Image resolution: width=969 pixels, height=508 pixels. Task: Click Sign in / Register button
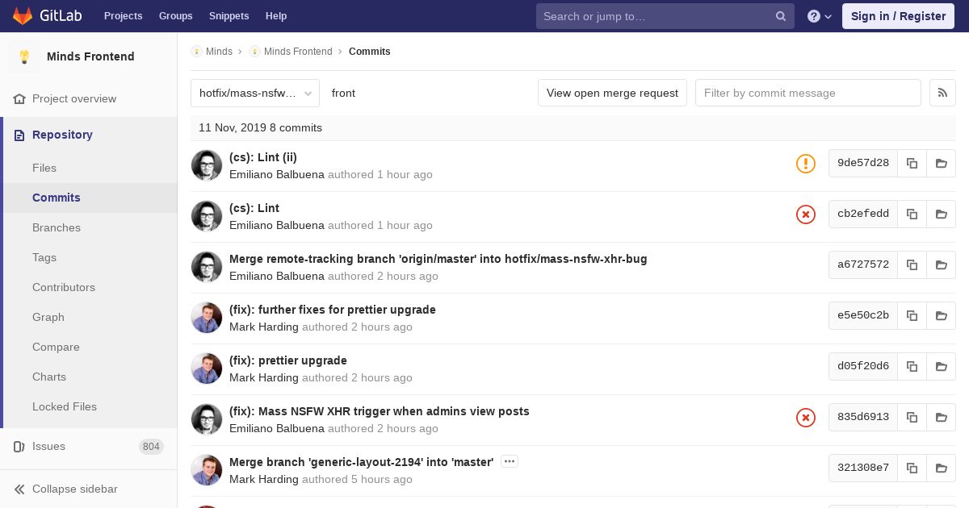[x=898, y=16]
